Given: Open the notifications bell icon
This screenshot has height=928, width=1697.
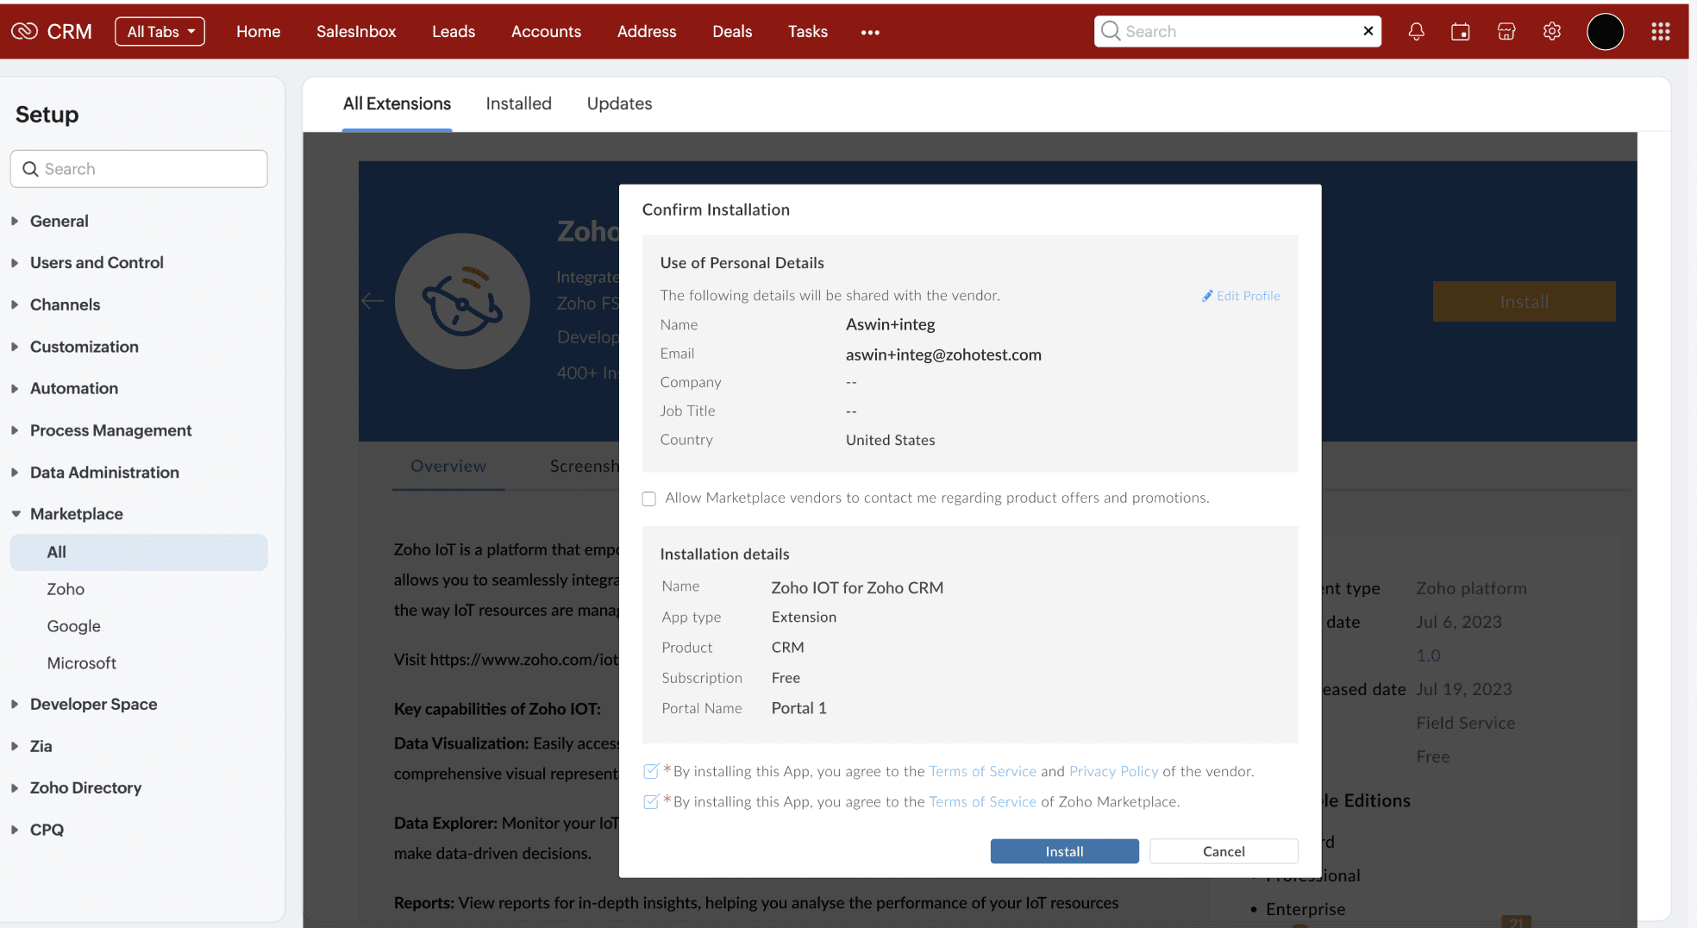Looking at the screenshot, I should pyautogui.click(x=1416, y=31).
